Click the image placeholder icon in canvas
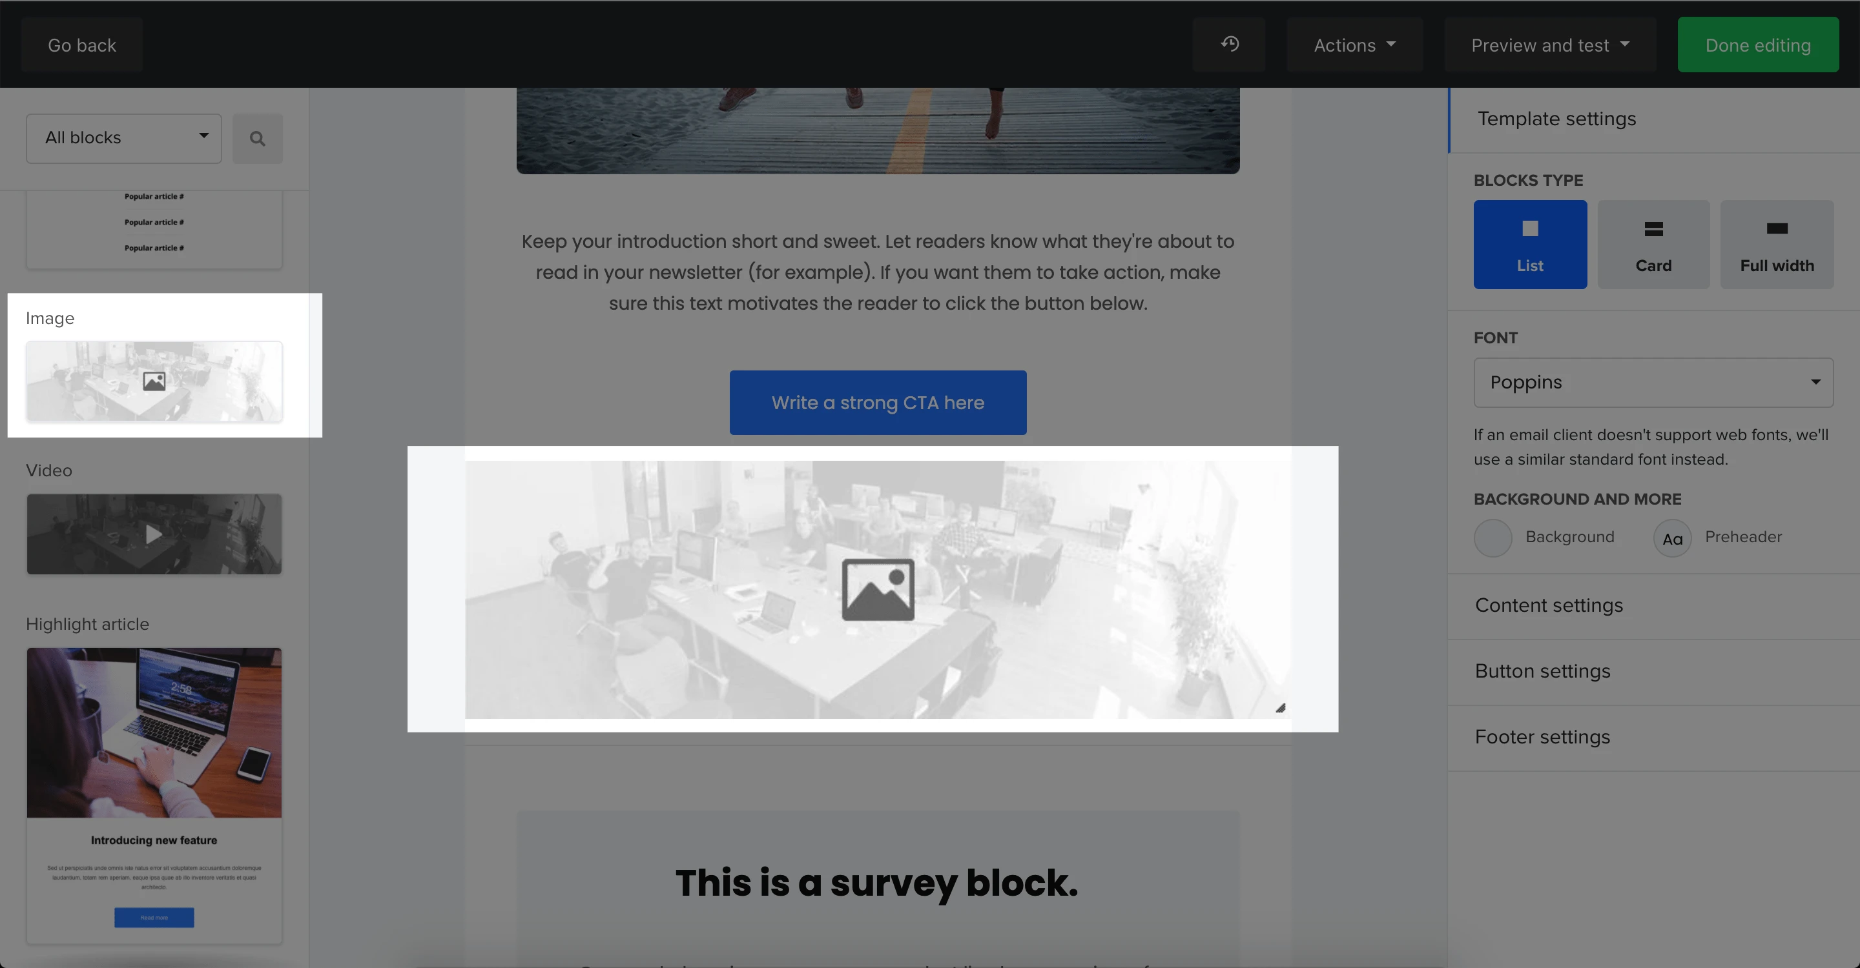Image resolution: width=1860 pixels, height=968 pixels. click(x=877, y=589)
